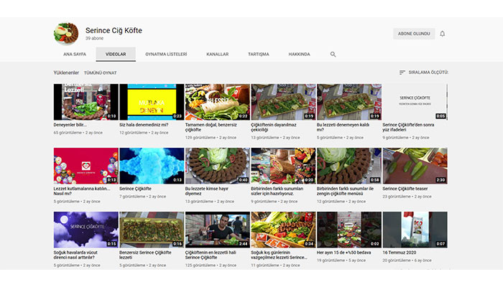This screenshot has height=287, width=503.
Task: Open red 'Lezzet kutlamalarına katılın' thumbnail
Action: (86, 166)
